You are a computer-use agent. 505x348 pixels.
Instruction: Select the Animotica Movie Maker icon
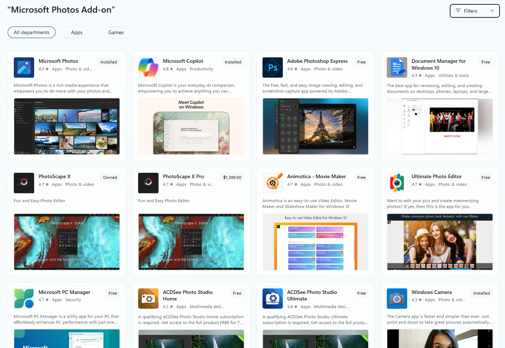272,183
